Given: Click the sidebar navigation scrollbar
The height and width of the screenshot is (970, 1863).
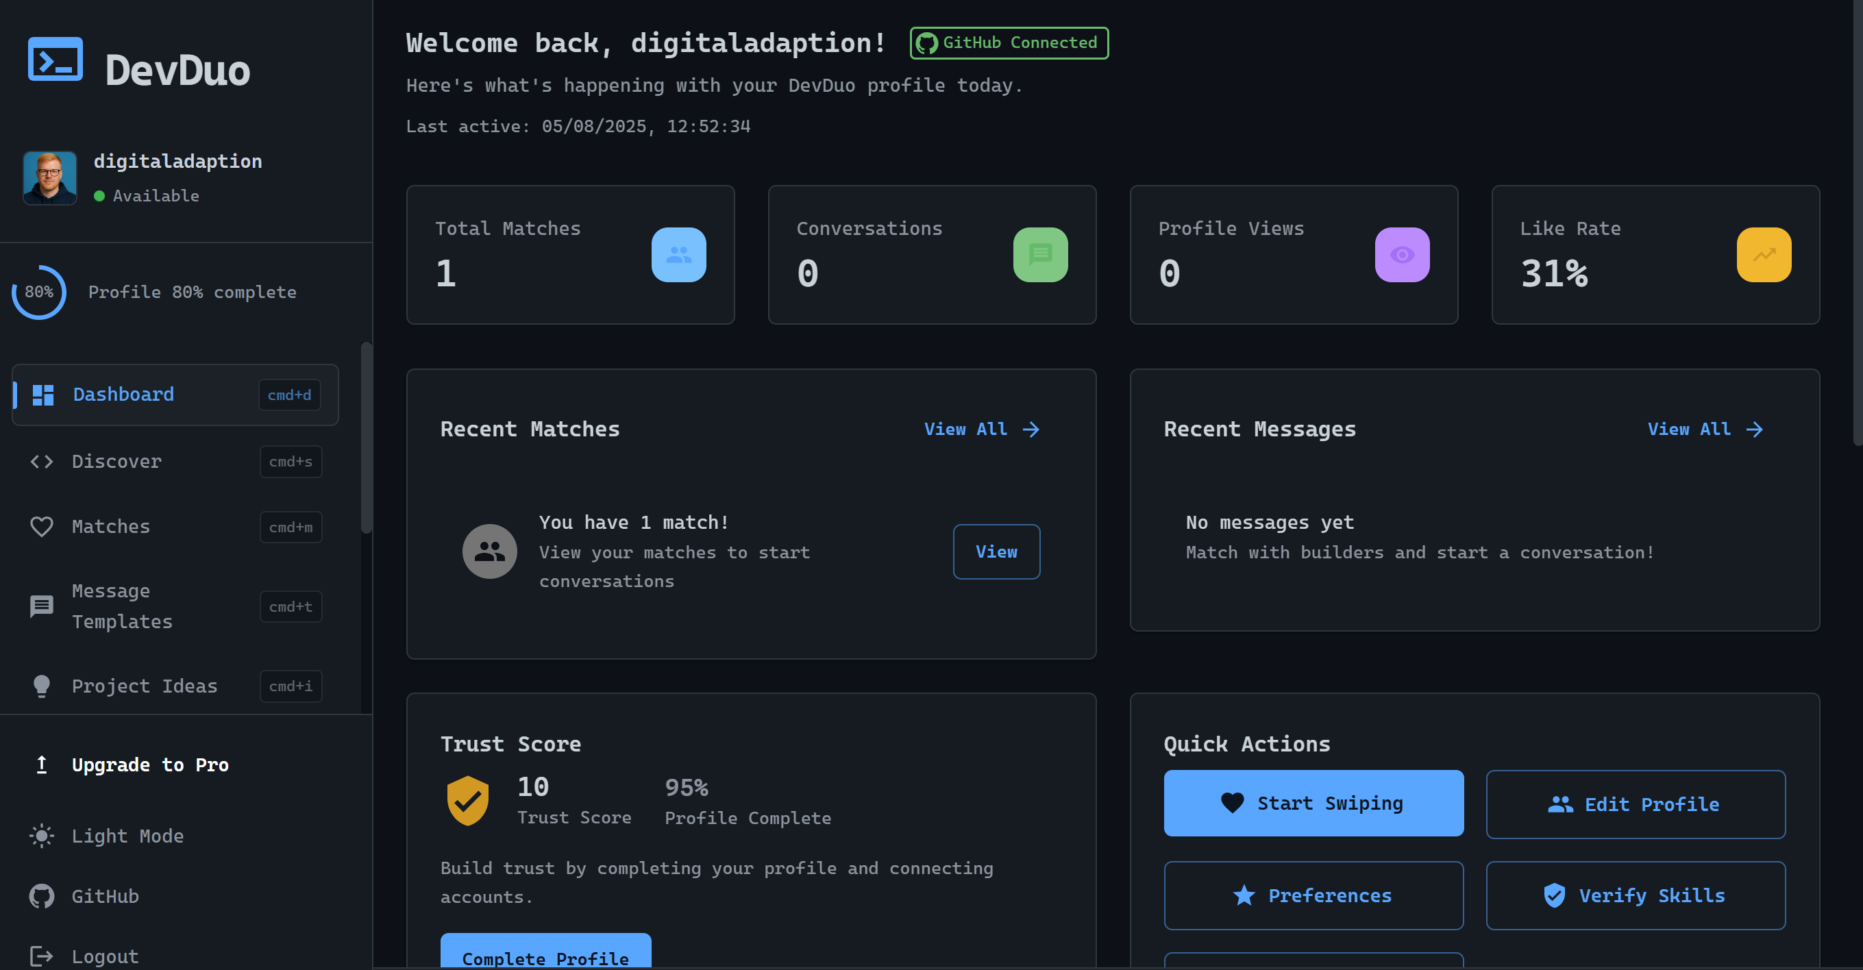Looking at the screenshot, I should click(x=367, y=438).
